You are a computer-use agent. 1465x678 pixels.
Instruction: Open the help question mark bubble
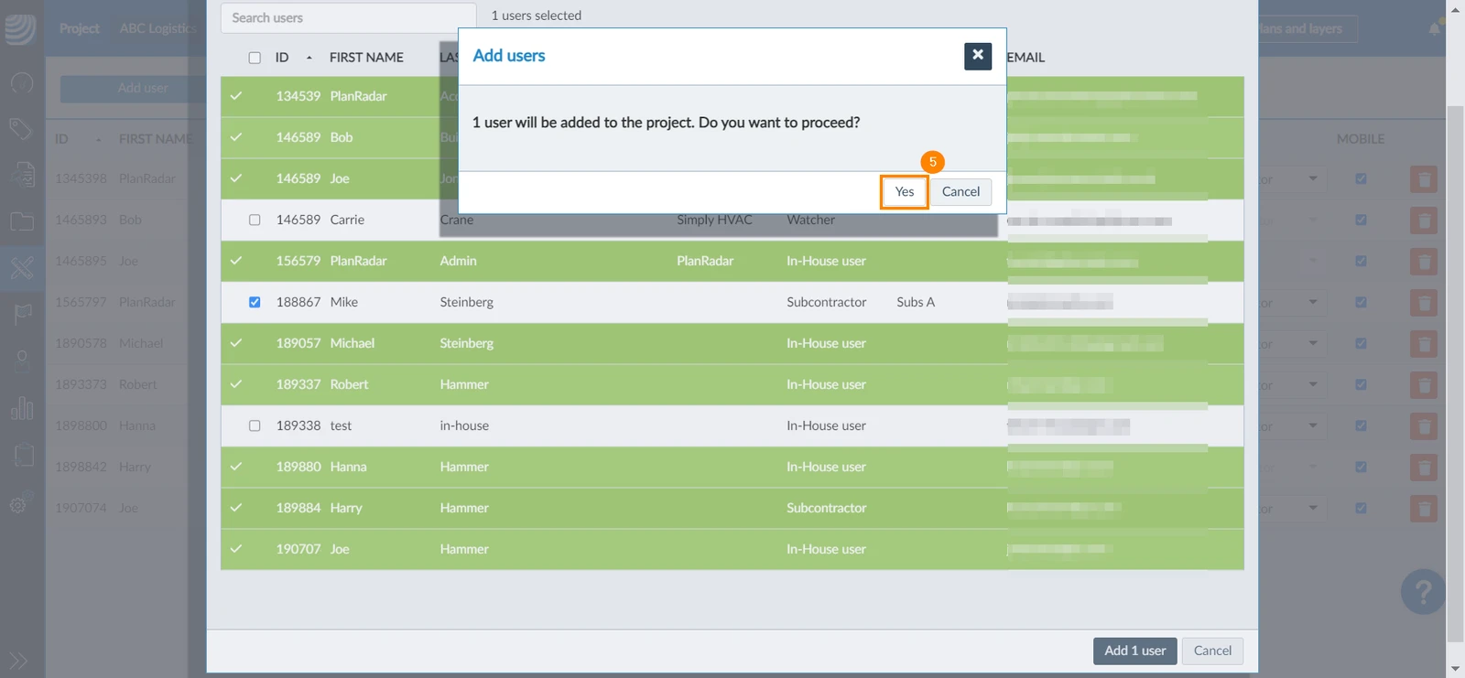coord(1423,592)
